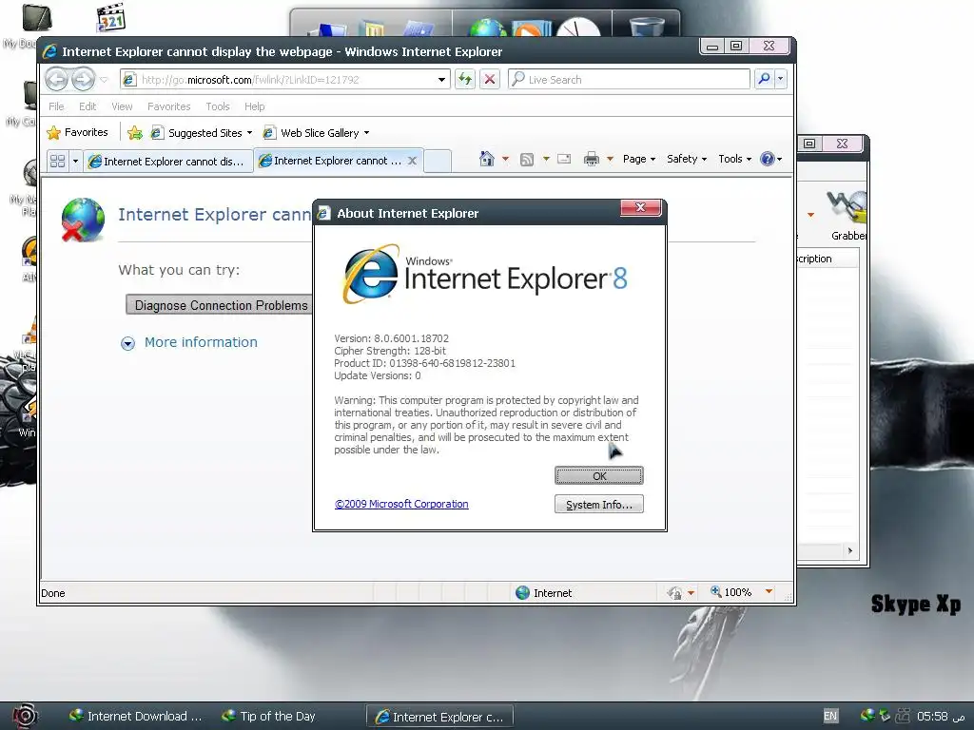Open a new blank tab
This screenshot has width=974, height=730.
tap(438, 161)
